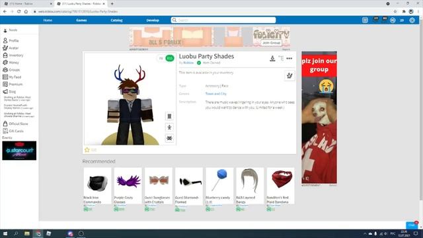Open Blog in the left sidebar

coord(9,91)
